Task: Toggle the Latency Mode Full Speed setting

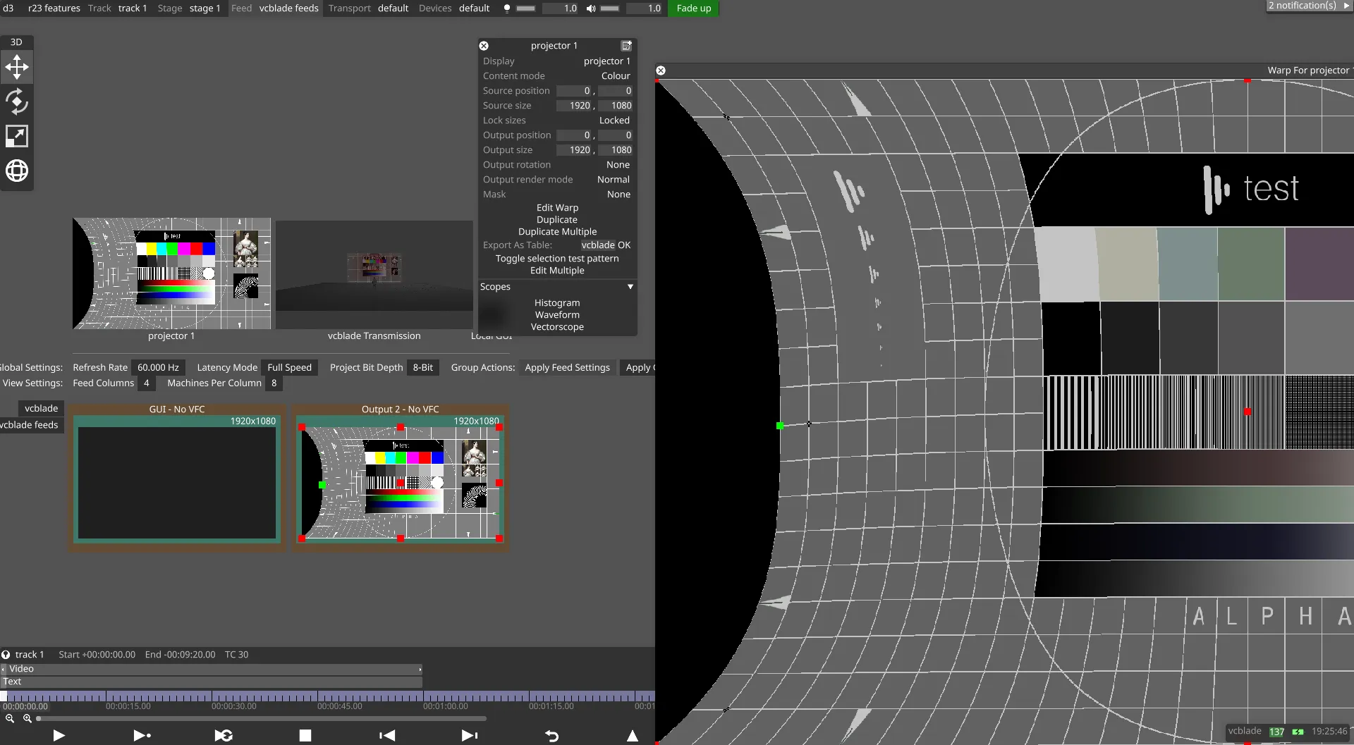Action: click(x=289, y=367)
